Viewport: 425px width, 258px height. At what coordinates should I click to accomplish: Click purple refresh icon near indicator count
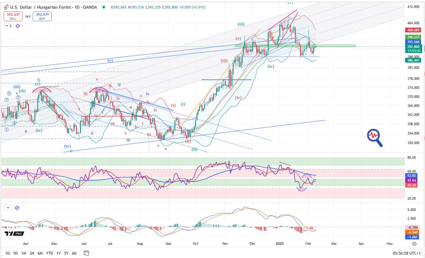coord(18,26)
